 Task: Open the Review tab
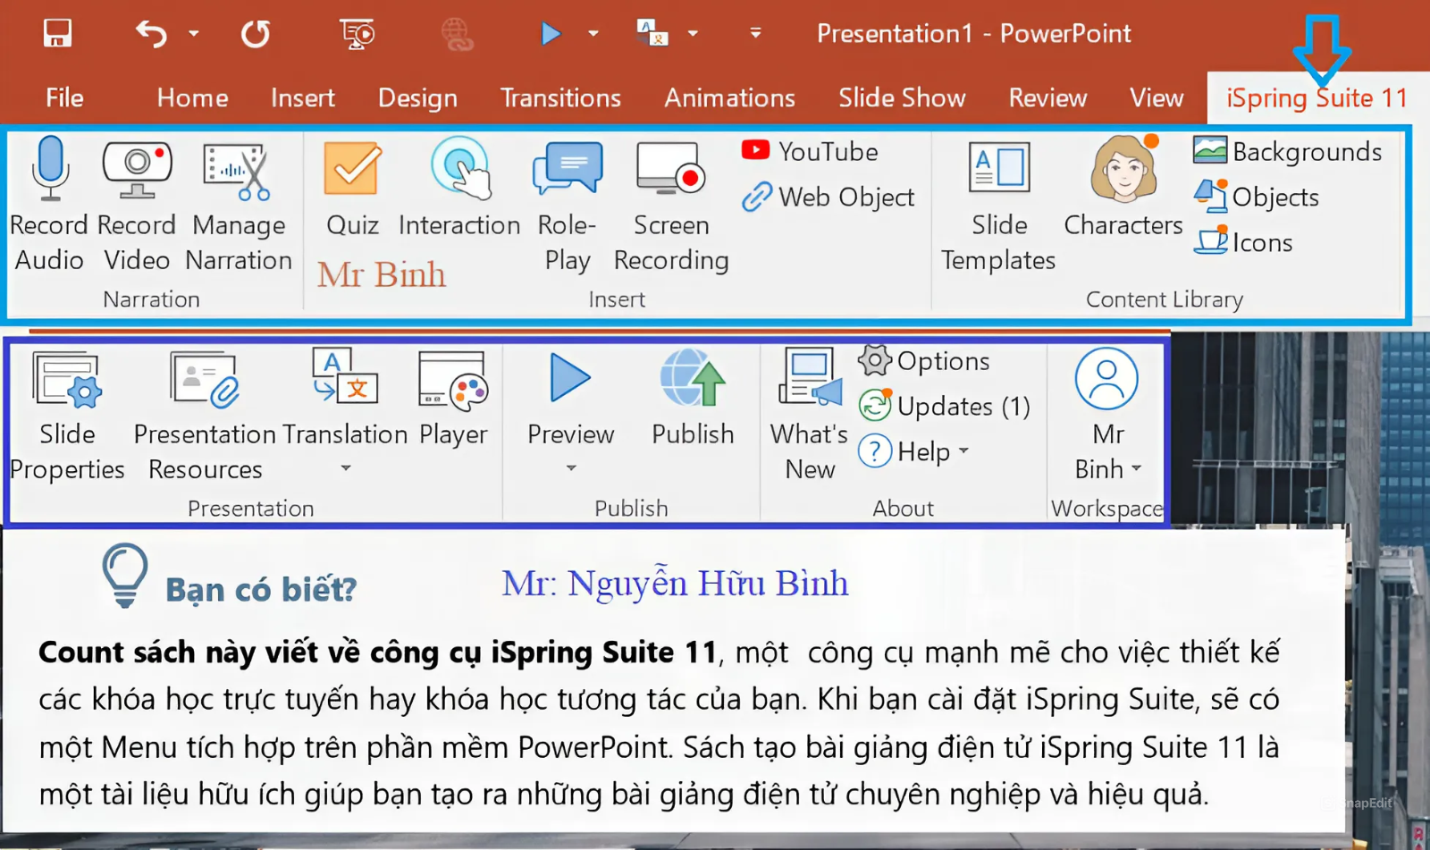pos(1047,97)
